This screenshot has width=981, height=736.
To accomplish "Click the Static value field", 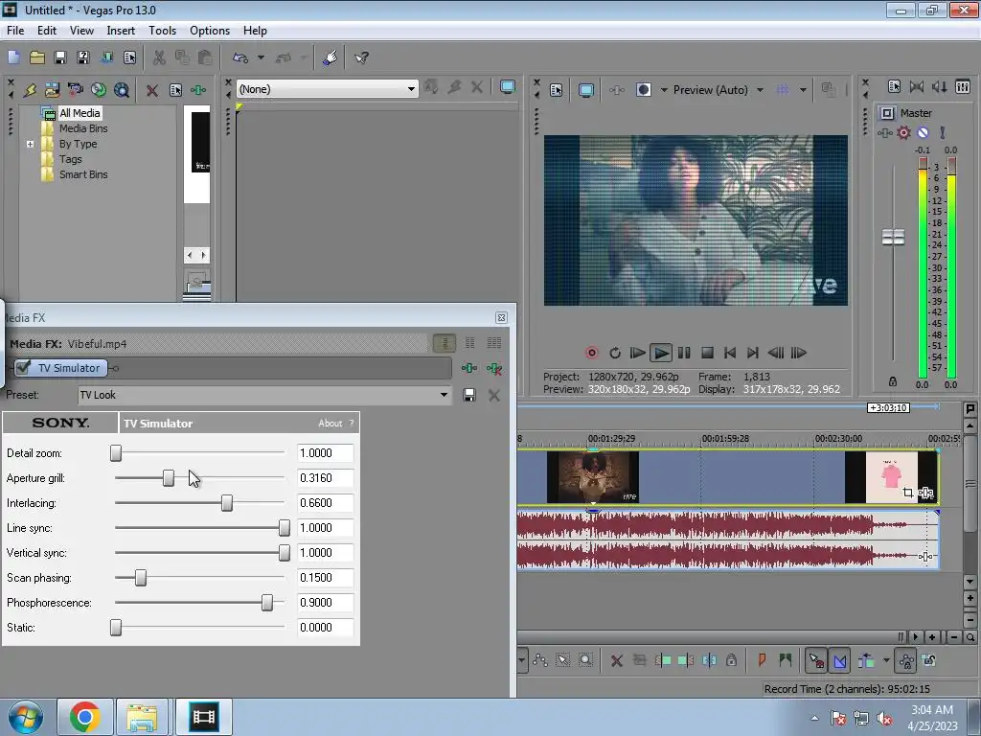I will point(325,628).
